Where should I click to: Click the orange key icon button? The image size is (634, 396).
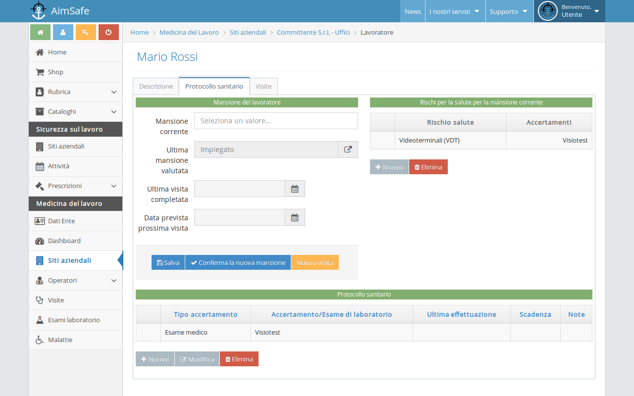(x=86, y=32)
